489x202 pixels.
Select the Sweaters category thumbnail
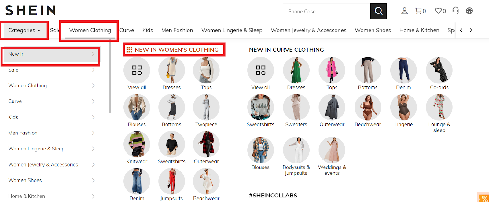tap(296, 107)
